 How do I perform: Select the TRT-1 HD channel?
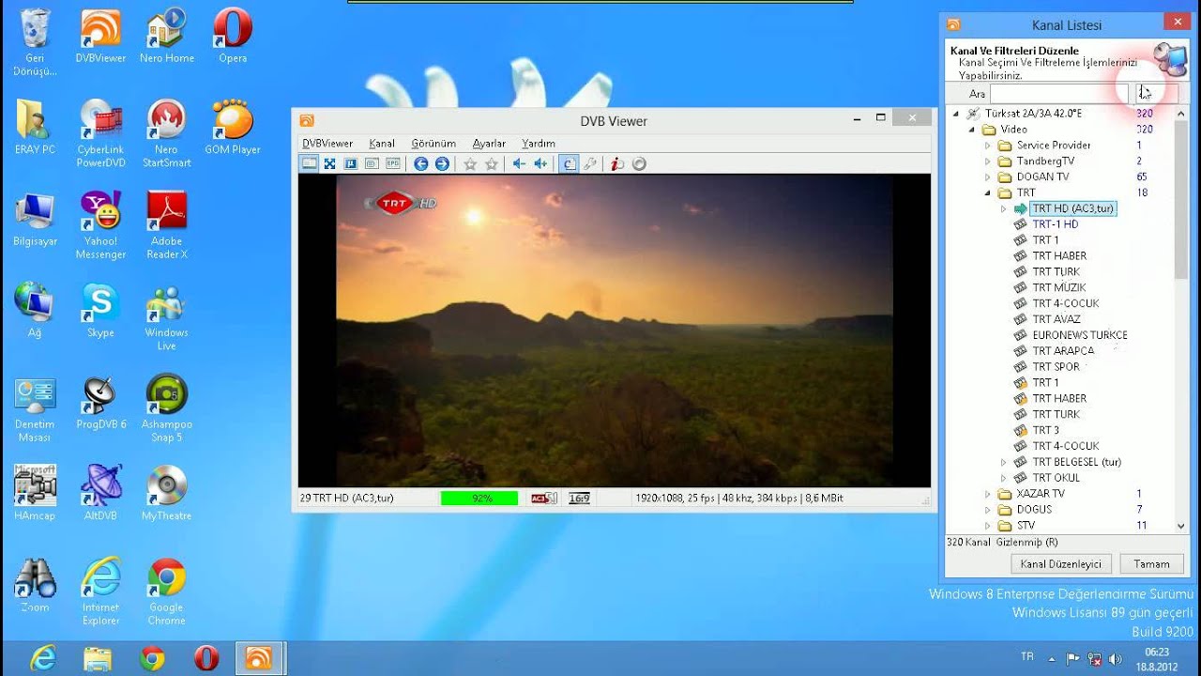click(1056, 224)
